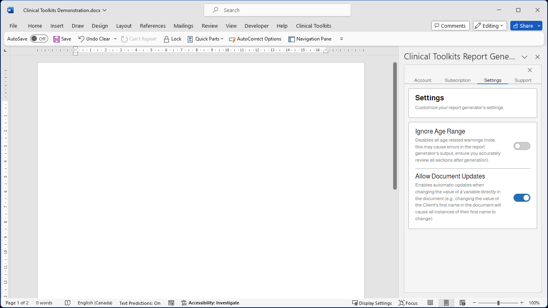Select the References ribbon tab
The width and height of the screenshot is (548, 308).
click(153, 26)
